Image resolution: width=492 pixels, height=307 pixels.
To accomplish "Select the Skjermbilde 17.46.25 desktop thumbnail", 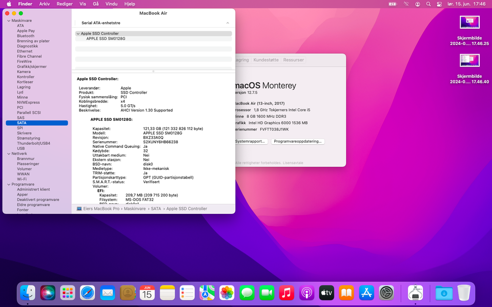I will pos(469,23).
